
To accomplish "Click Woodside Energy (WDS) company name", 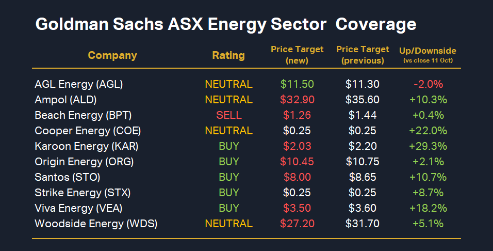I will [96, 224].
